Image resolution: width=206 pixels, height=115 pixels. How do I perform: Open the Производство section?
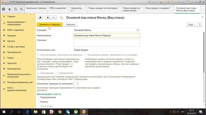14,52
